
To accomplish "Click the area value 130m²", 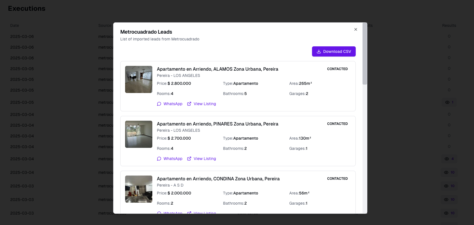I will (305, 138).
